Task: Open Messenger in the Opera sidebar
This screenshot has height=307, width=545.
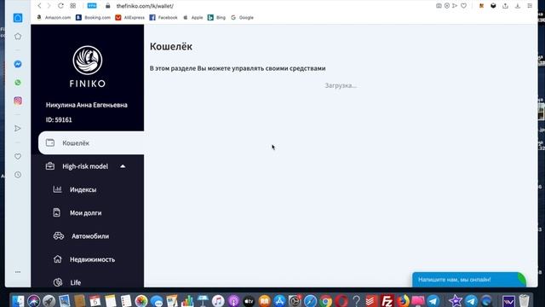Action: 18,64
